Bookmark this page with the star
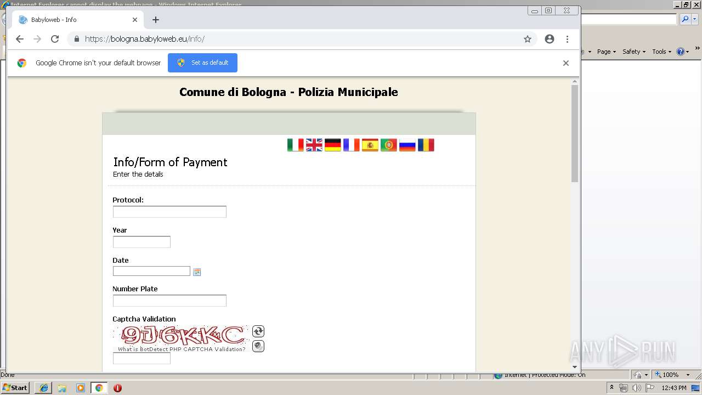 coord(528,39)
